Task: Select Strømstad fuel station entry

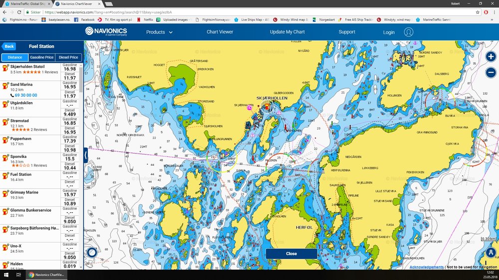Action: [30, 126]
